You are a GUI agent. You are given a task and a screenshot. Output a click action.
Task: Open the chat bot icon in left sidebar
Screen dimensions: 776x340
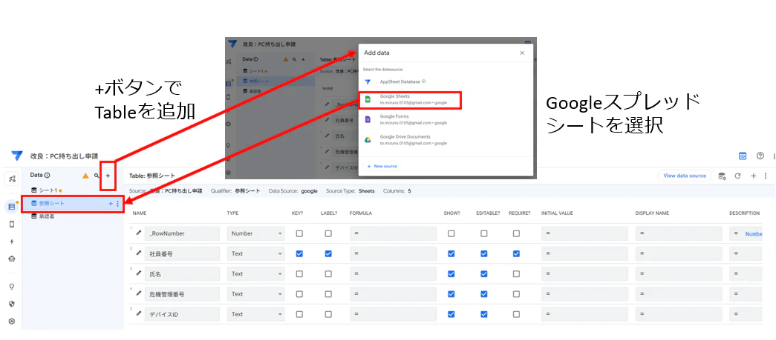pos(12,259)
